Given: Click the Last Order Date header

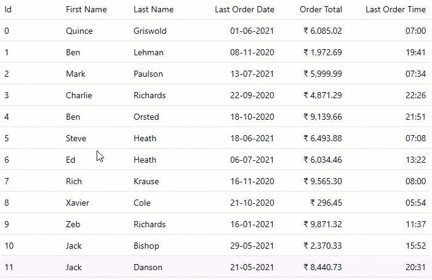Looking at the screenshot, I should (x=244, y=9).
